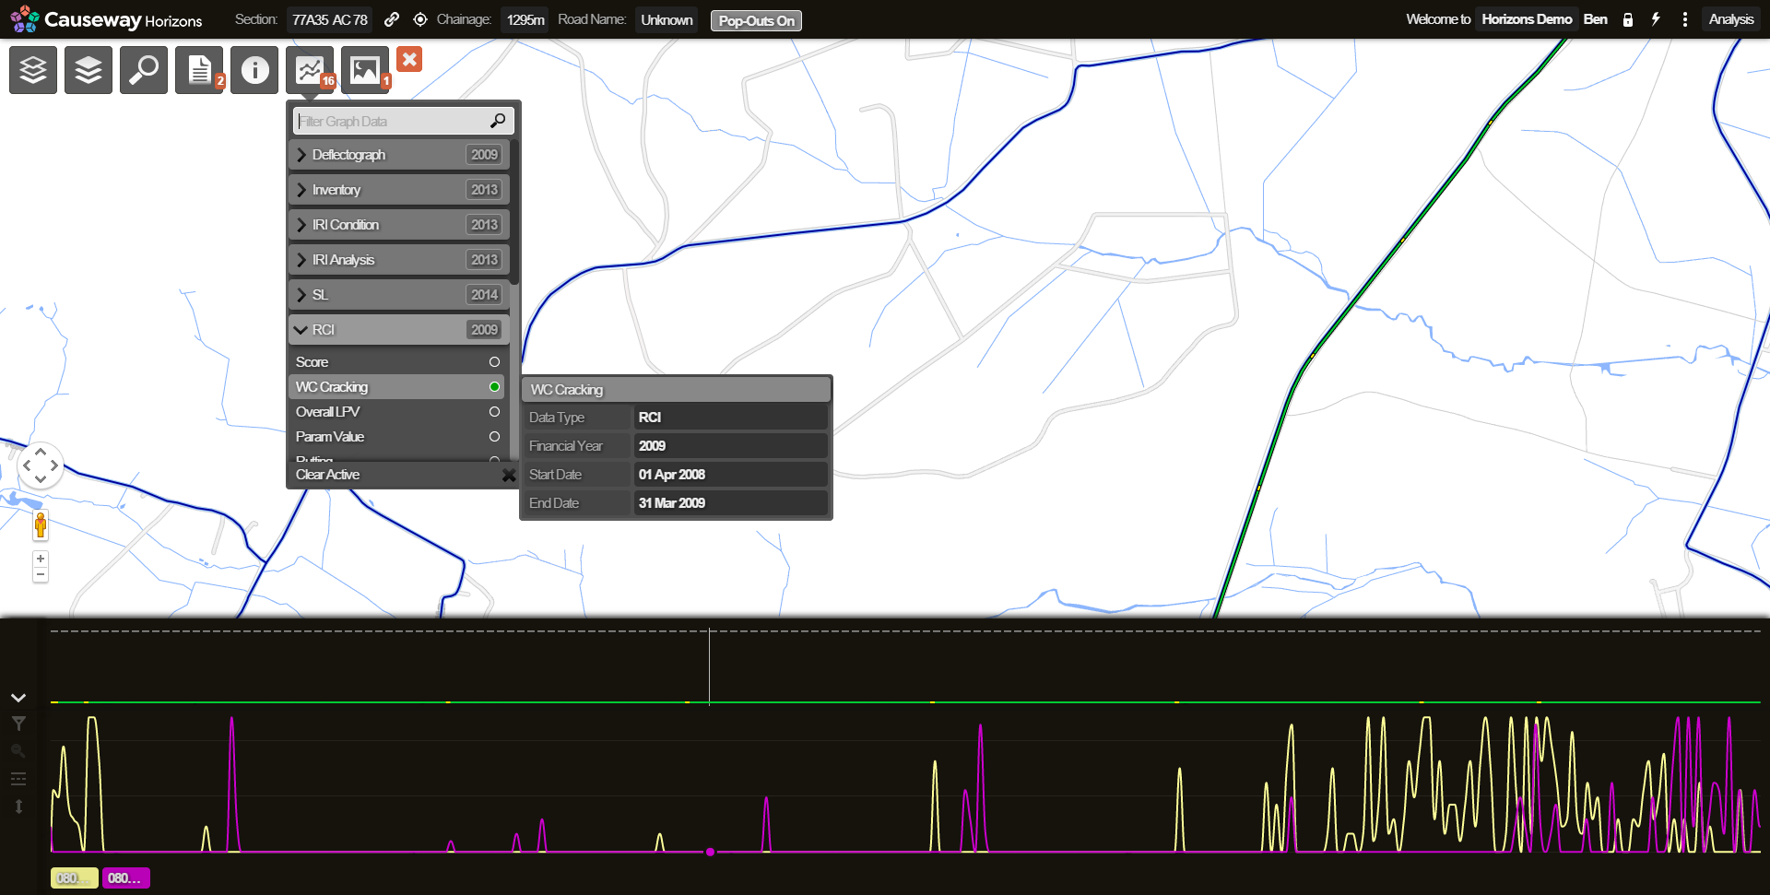Open the three-dot more options menu

[x=1685, y=19]
